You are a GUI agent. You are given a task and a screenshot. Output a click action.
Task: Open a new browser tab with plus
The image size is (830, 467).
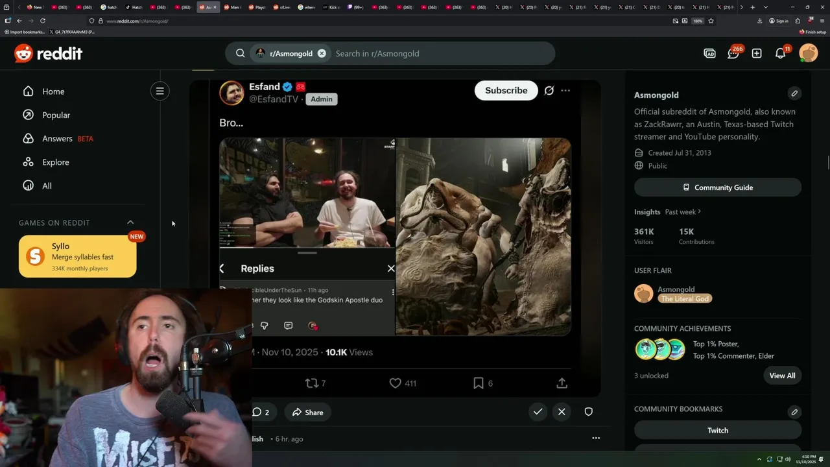752,7
